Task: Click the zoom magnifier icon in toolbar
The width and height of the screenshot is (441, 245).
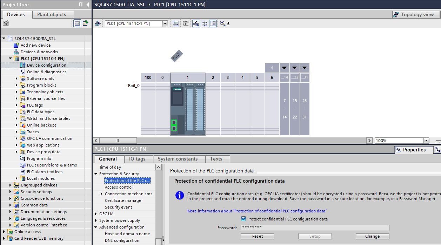Action: pyautogui.click(x=222, y=23)
